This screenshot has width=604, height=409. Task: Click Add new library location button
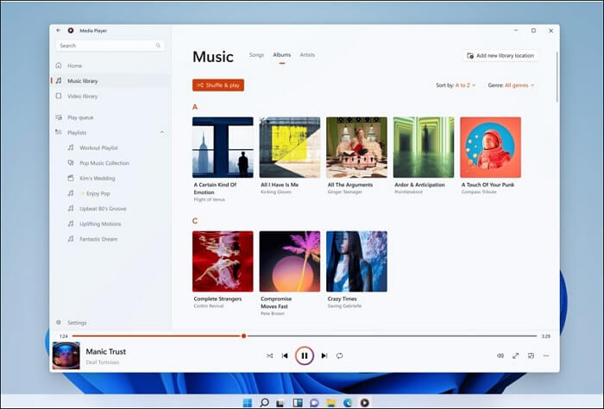click(500, 55)
